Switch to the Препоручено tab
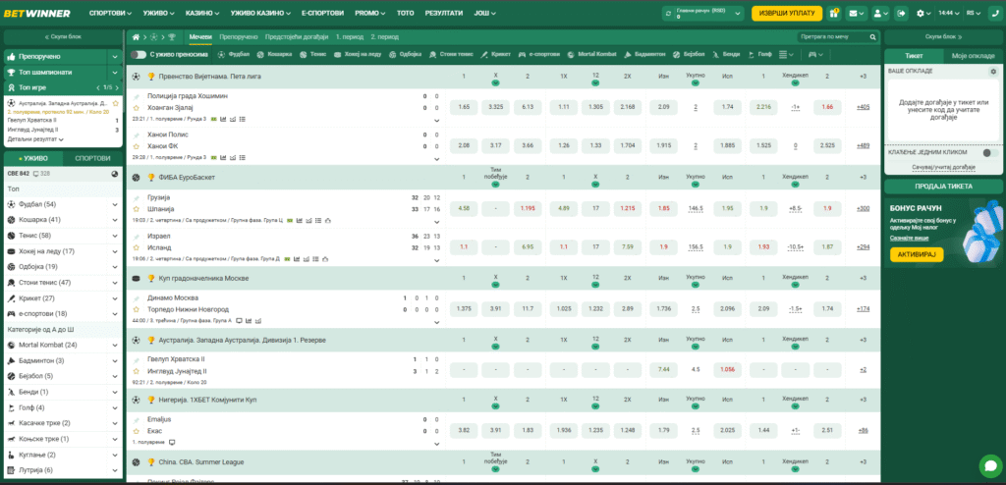Screen dimensions: 1006x485 click(x=239, y=37)
